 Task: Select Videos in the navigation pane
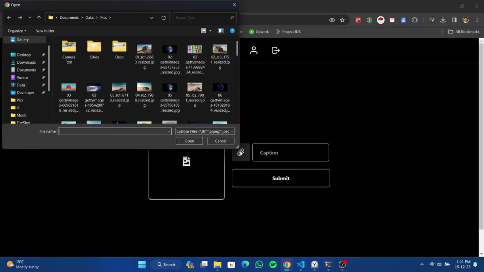pos(23,78)
